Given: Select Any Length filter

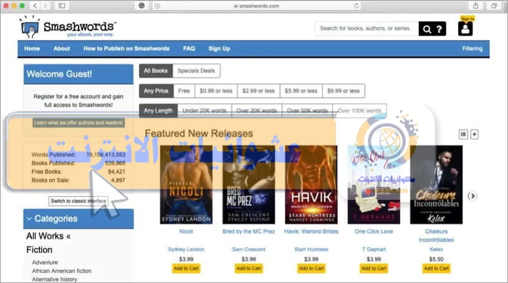Looking at the screenshot, I should [x=158, y=110].
